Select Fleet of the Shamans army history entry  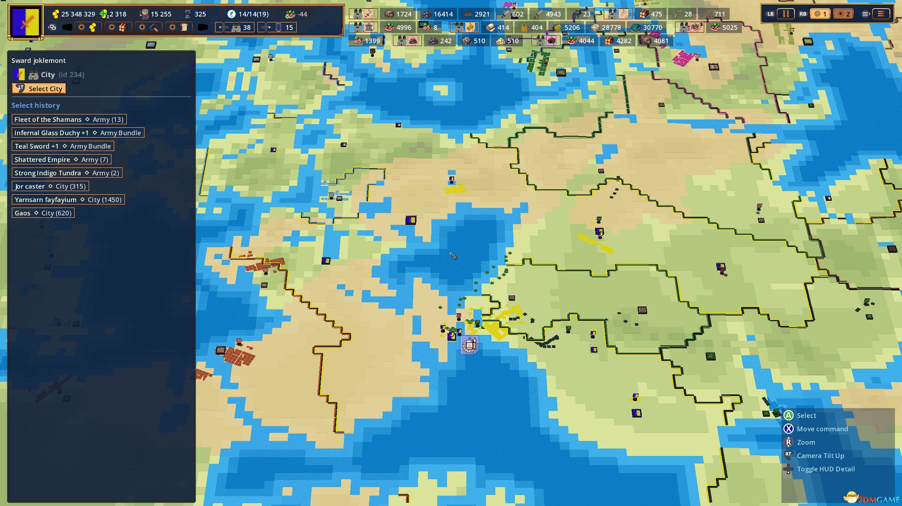(69, 119)
